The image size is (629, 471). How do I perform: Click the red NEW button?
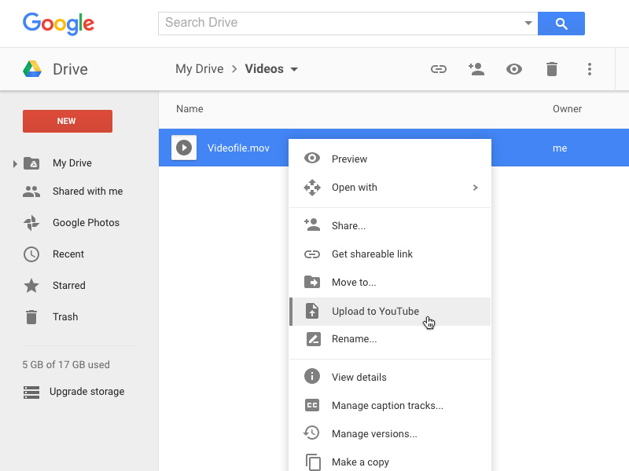tap(68, 121)
